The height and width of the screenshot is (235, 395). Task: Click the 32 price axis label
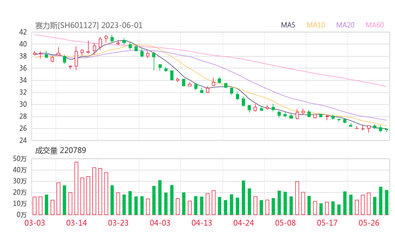[23, 92]
